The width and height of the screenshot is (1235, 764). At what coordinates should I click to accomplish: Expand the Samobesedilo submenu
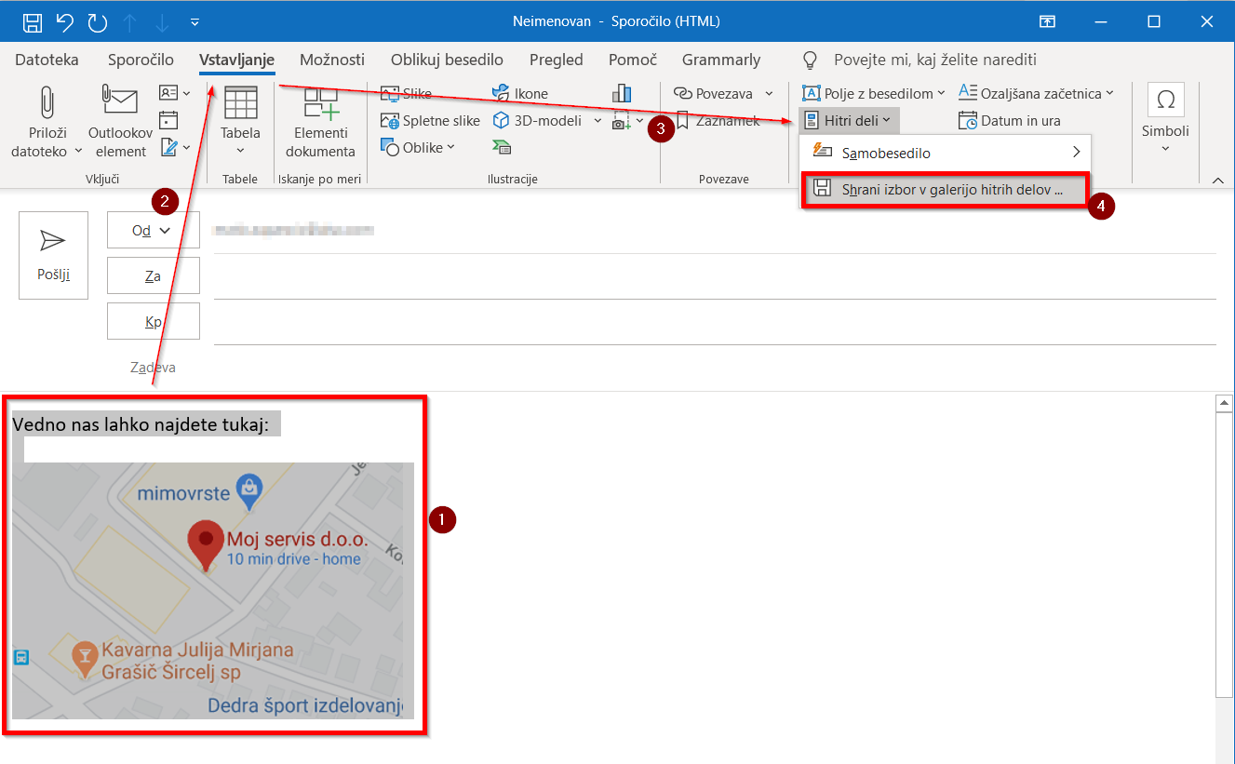pyautogui.click(x=945, y=153)
